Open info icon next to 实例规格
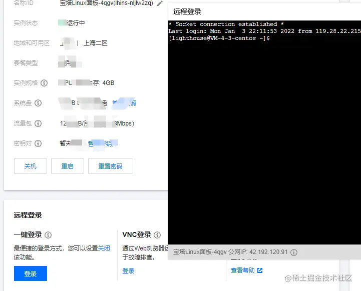Screen dimensions: 361x291 coord(44,82)
